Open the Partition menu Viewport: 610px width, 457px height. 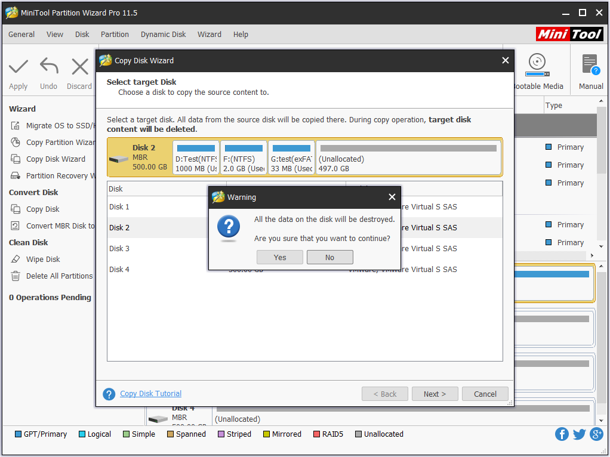115,34
